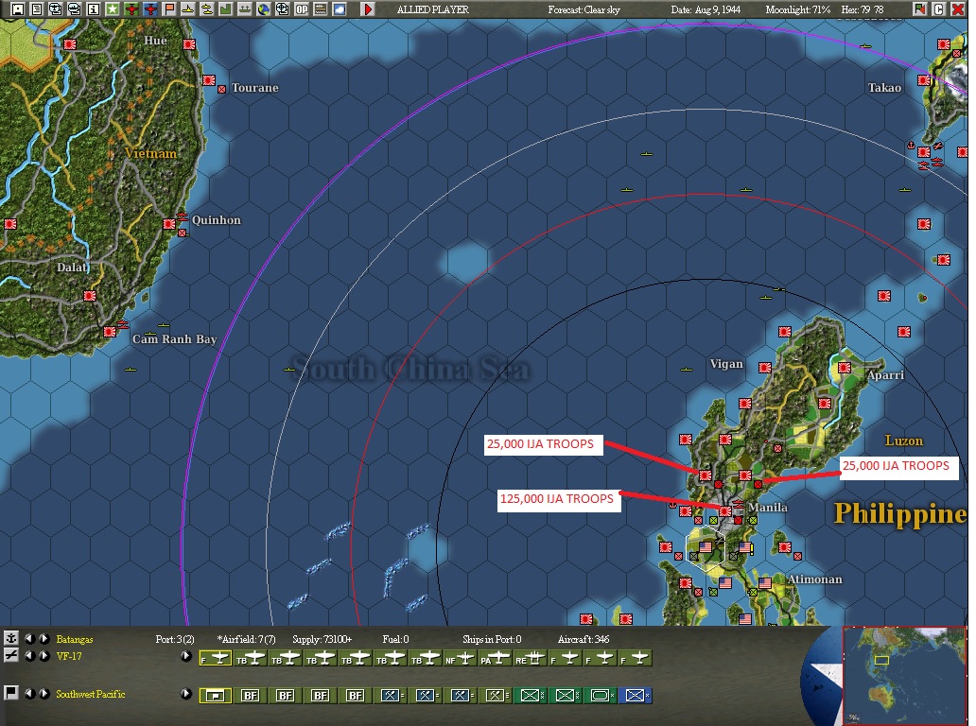Go to previous air group before VF-17
Viewport: 976px width, 726px height.
point(28,655)
